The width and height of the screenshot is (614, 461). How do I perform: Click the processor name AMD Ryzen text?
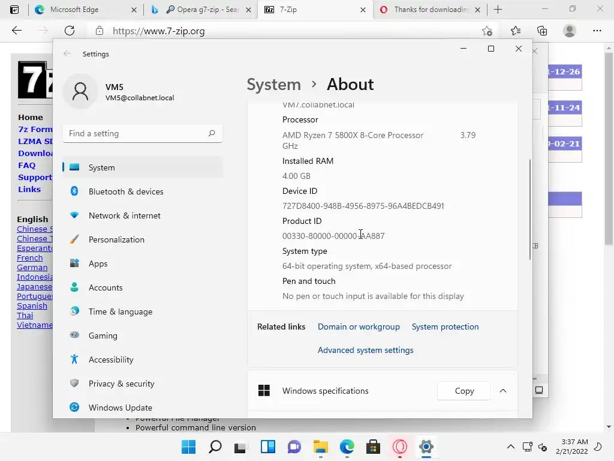pyautogui.click(x=353, y=135)
